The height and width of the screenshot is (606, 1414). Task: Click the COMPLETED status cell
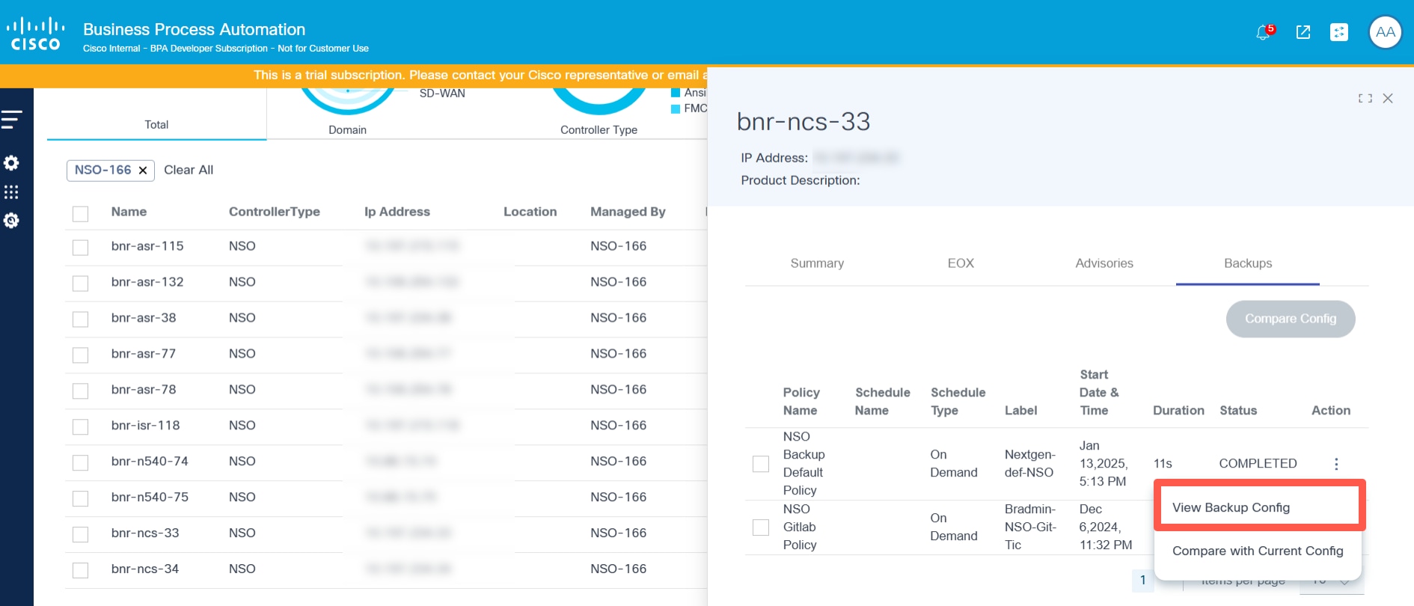click(x=1258, y=464)
